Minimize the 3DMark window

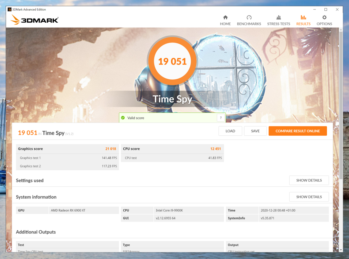314,9
